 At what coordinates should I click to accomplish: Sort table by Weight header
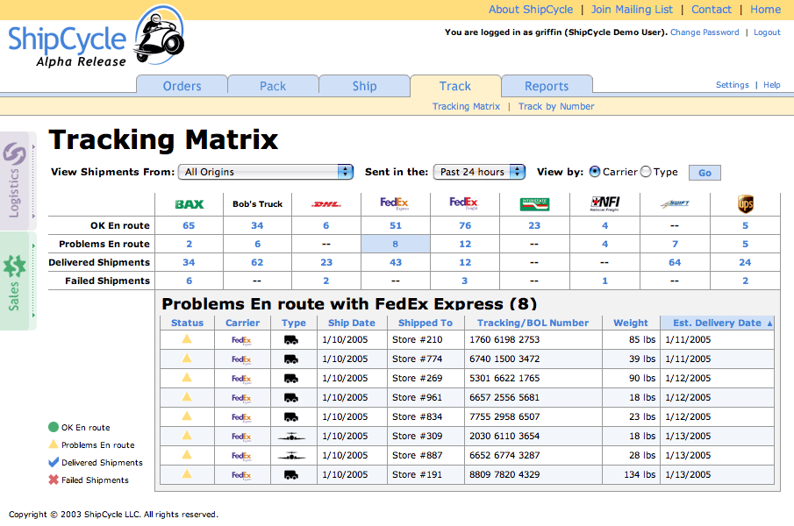click(x=631, y=323)
